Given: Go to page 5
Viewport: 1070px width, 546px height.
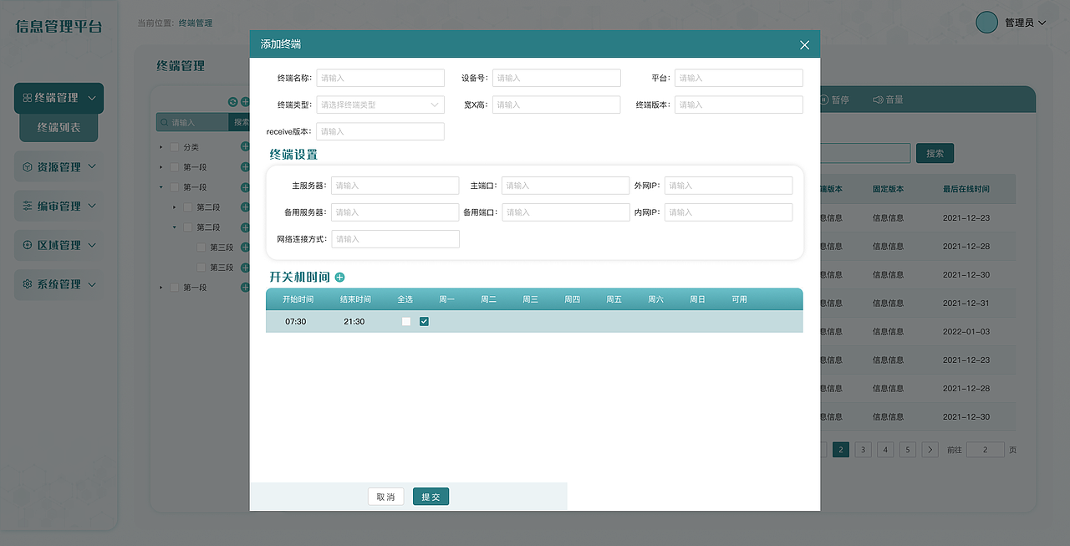Looking at the screenshot, I should 908,449.
